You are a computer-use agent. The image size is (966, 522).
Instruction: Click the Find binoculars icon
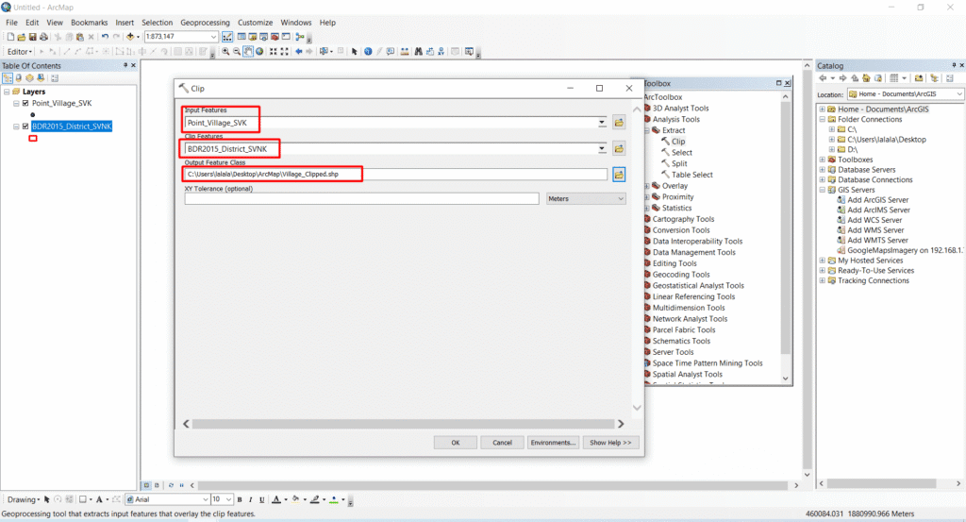pyautogui.click(x=418, y=52)
